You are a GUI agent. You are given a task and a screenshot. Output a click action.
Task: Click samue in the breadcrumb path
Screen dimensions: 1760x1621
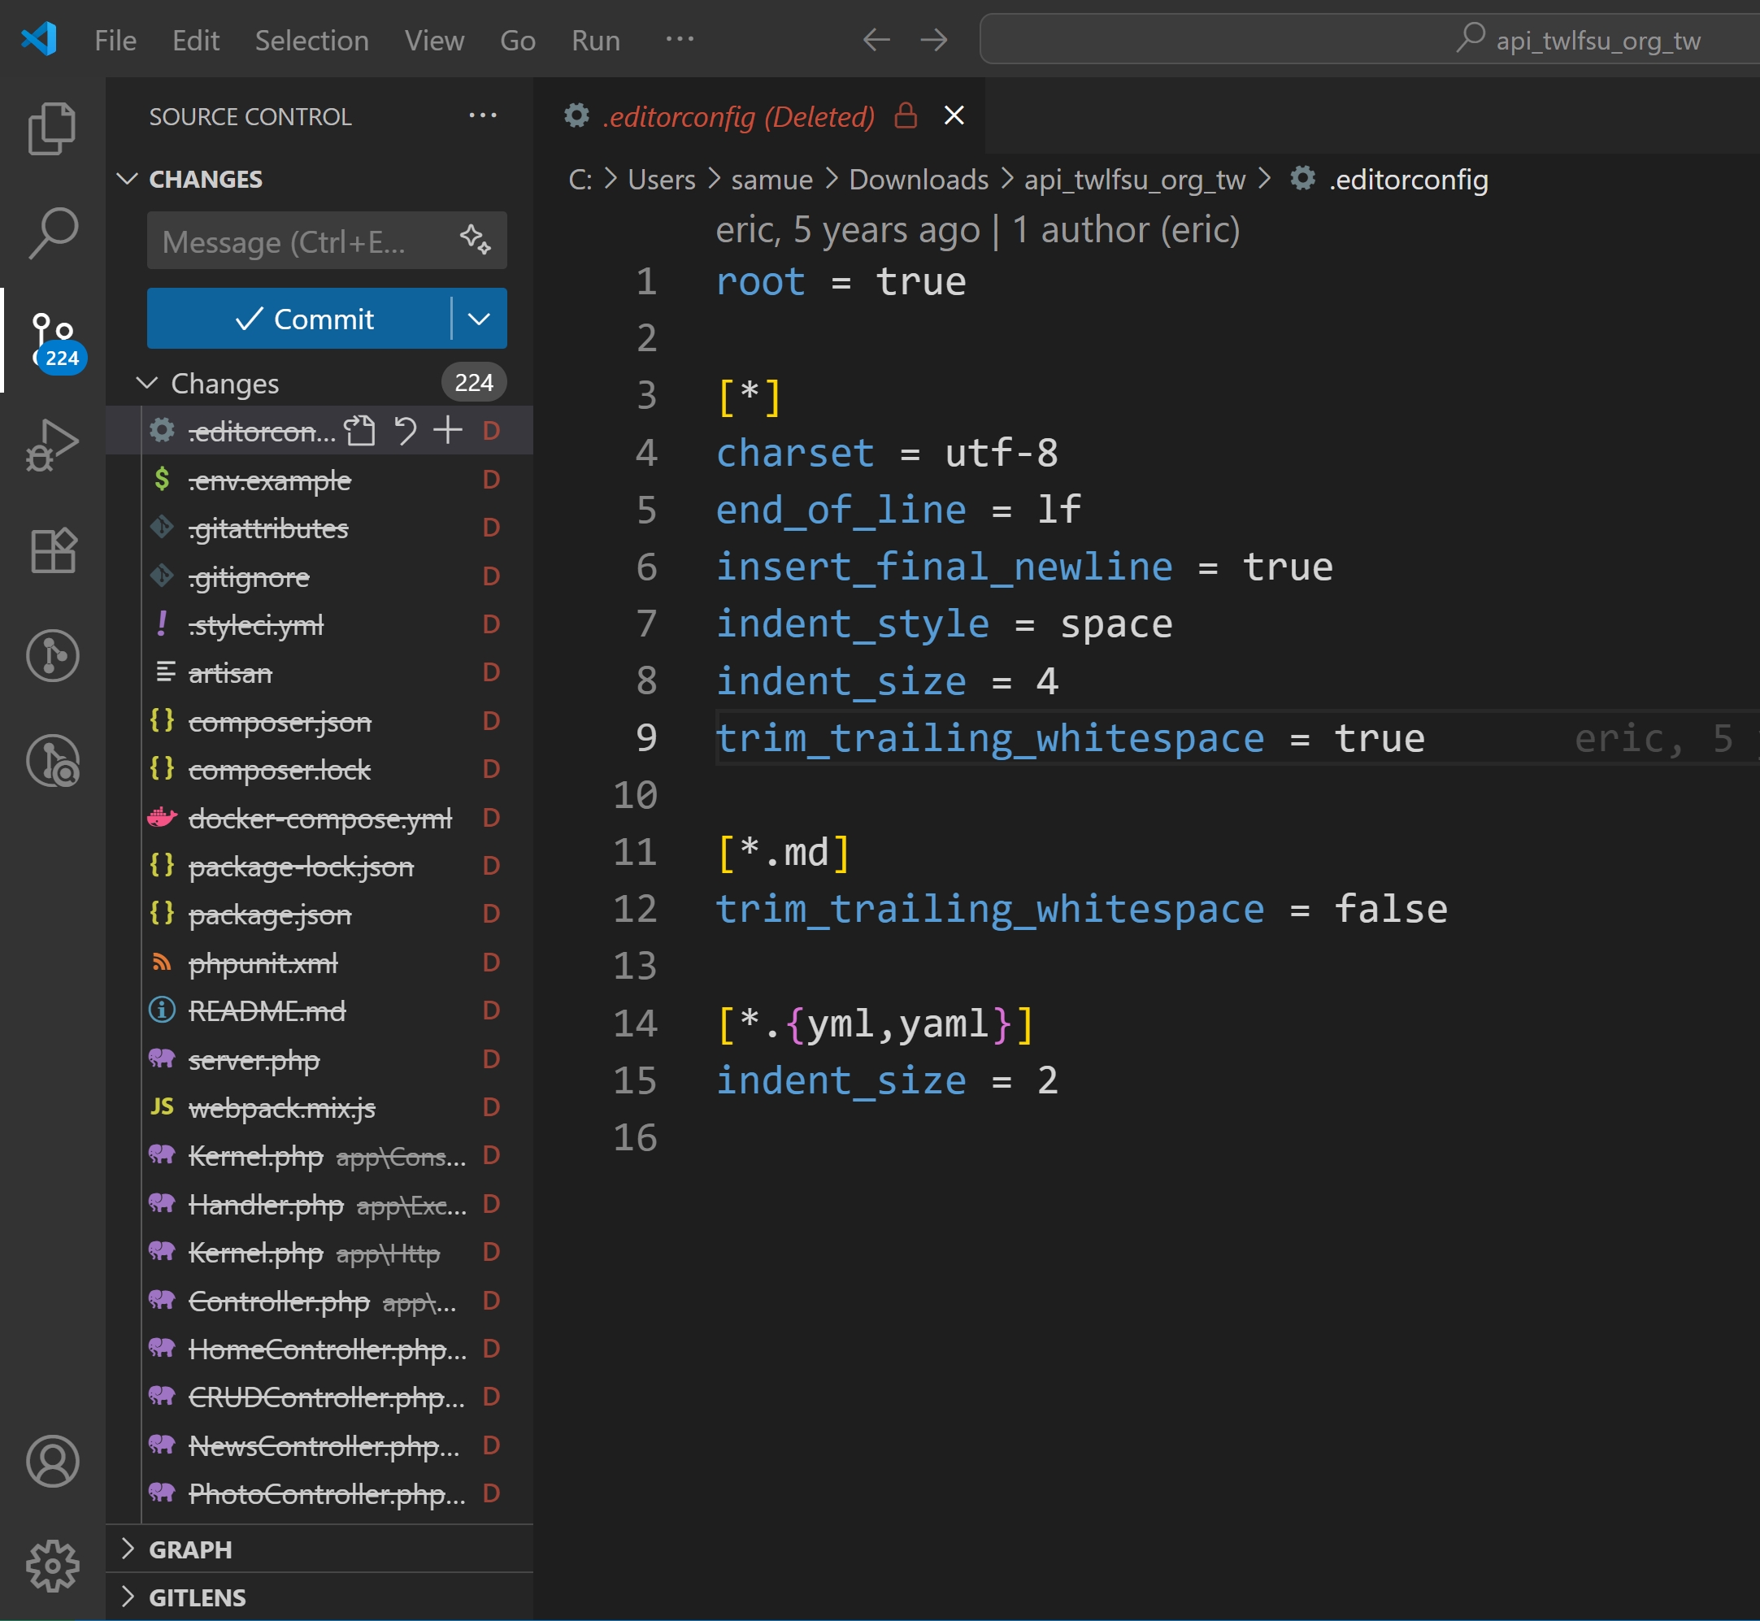point(771,180)
